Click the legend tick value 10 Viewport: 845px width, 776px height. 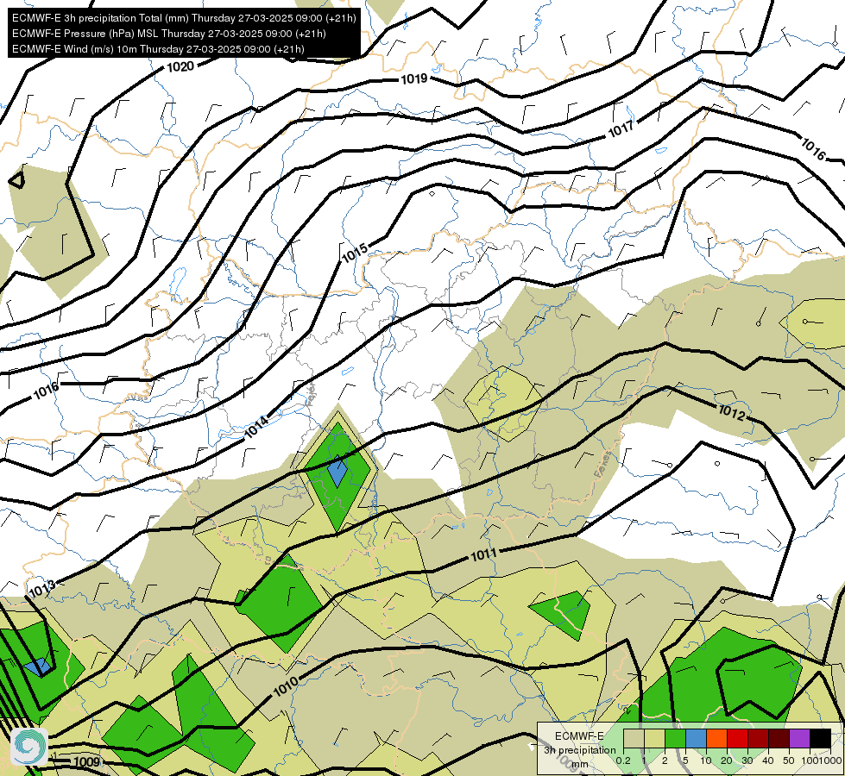tap(706, 760)
